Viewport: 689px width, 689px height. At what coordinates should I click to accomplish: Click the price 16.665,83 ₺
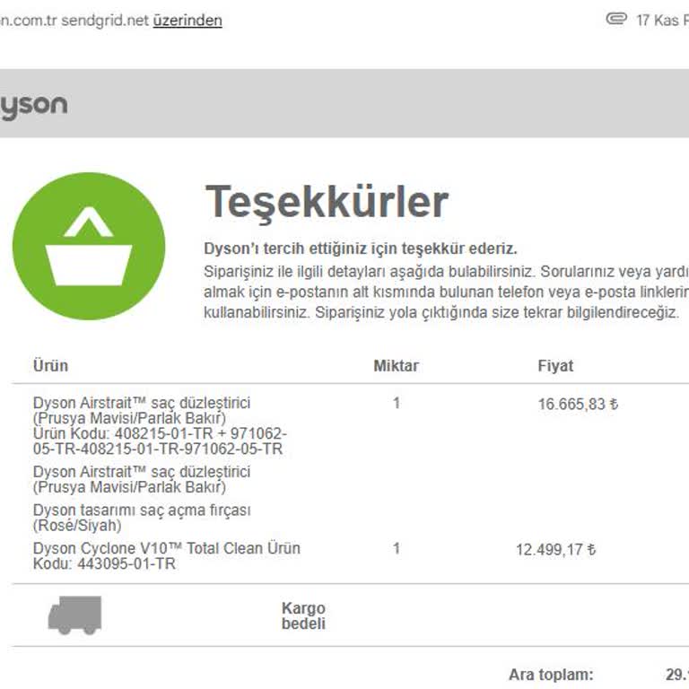578,404
